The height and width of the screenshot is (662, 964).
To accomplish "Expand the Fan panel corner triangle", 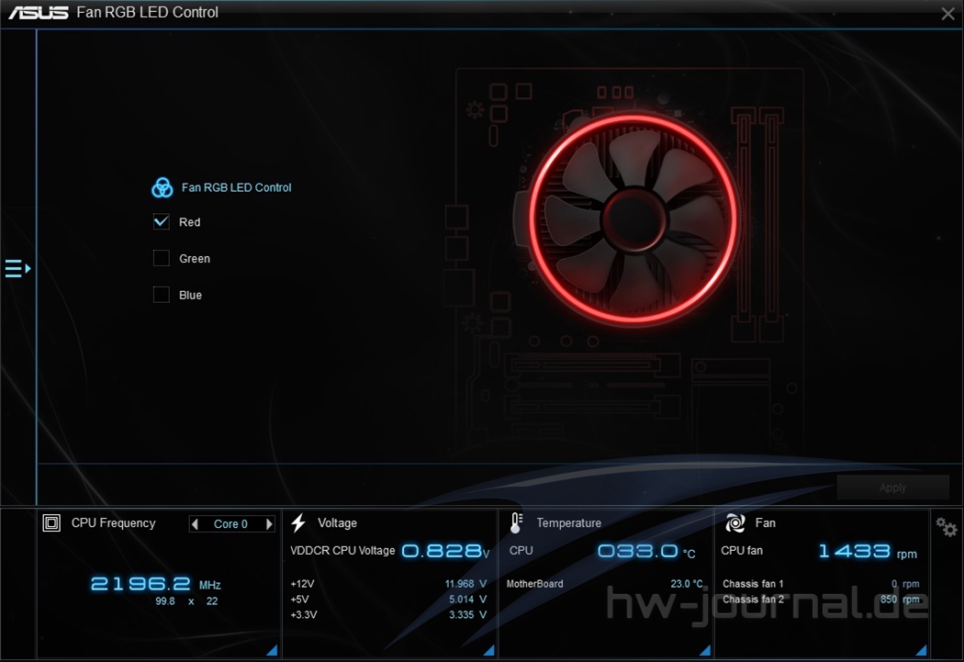I will point(922,650).
